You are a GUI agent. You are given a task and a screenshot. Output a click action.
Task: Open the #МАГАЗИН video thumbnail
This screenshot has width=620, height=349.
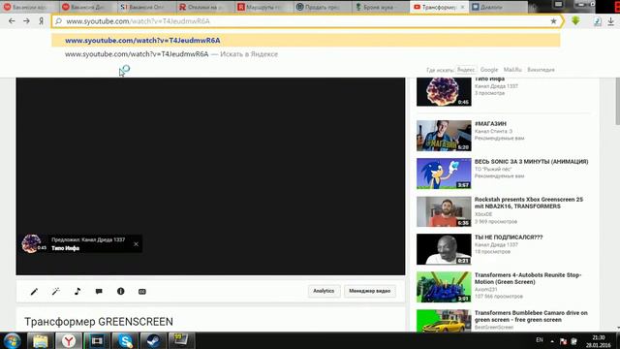point(444,136)
